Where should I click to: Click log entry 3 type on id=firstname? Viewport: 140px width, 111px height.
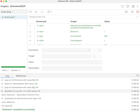click(70, 80)
